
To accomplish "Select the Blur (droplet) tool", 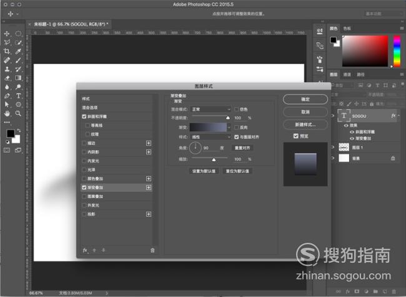I will click(7, 87).
